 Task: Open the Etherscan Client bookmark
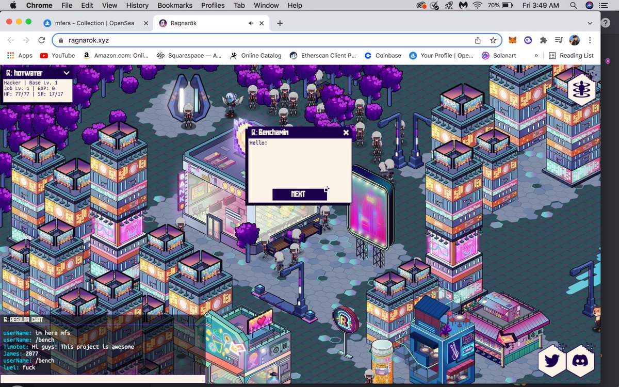[x=323, y=55]
